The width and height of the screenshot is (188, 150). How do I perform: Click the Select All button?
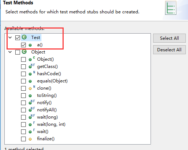[169, 38]
